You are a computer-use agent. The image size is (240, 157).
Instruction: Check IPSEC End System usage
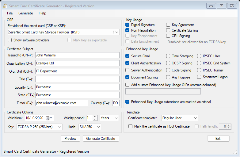[x=199, y=63]
